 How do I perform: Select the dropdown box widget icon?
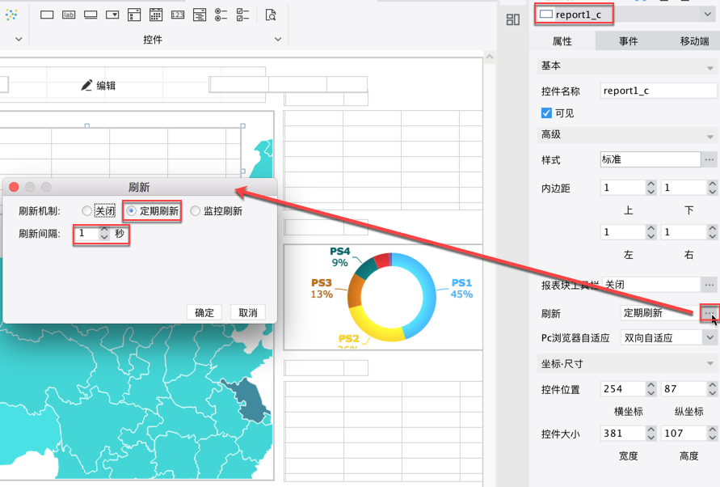[112, 15]
